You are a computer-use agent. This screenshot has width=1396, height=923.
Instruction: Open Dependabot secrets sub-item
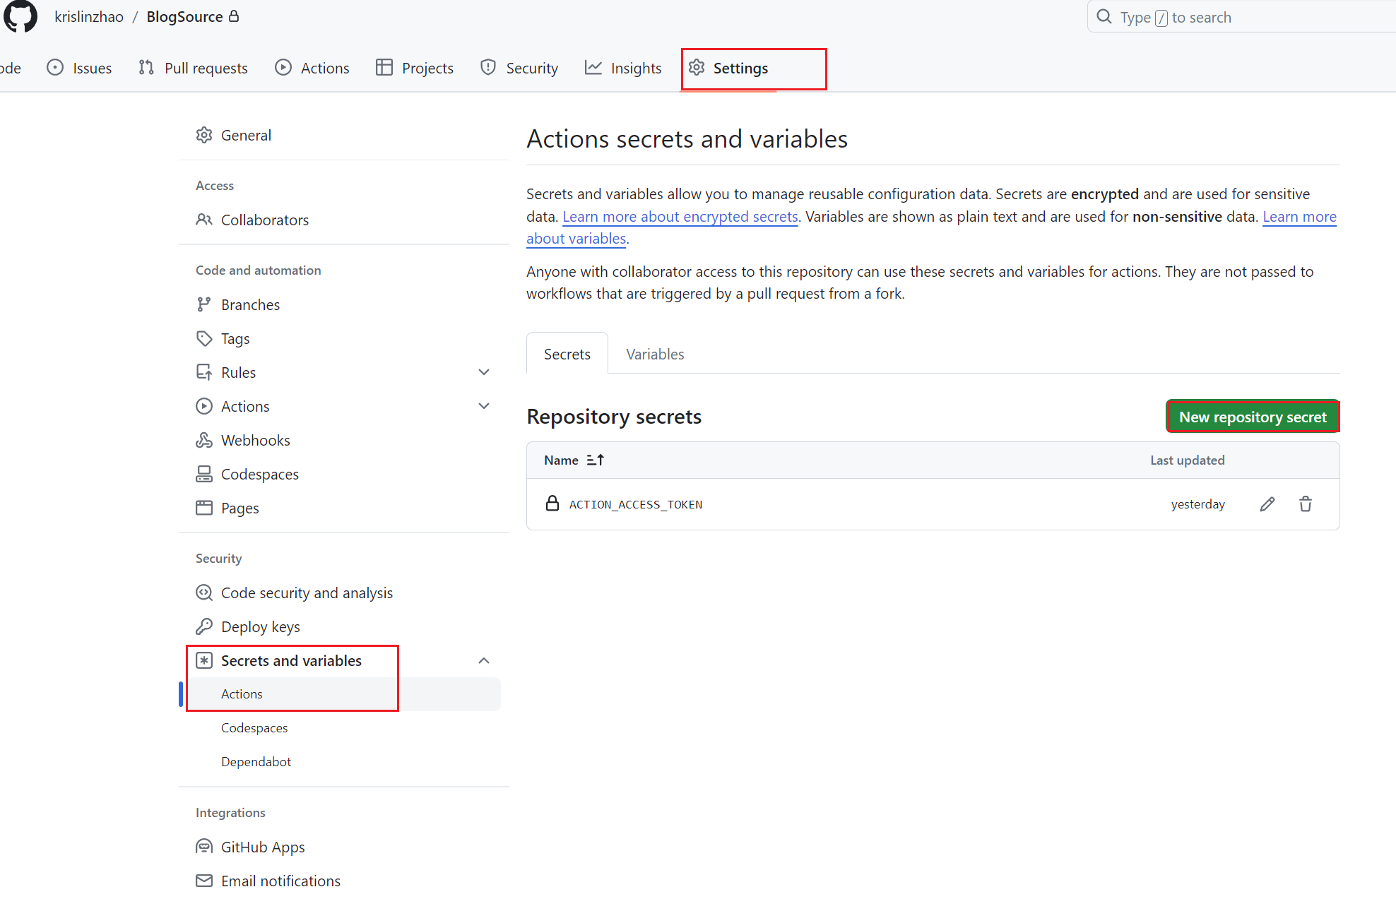tap(256, 762)
